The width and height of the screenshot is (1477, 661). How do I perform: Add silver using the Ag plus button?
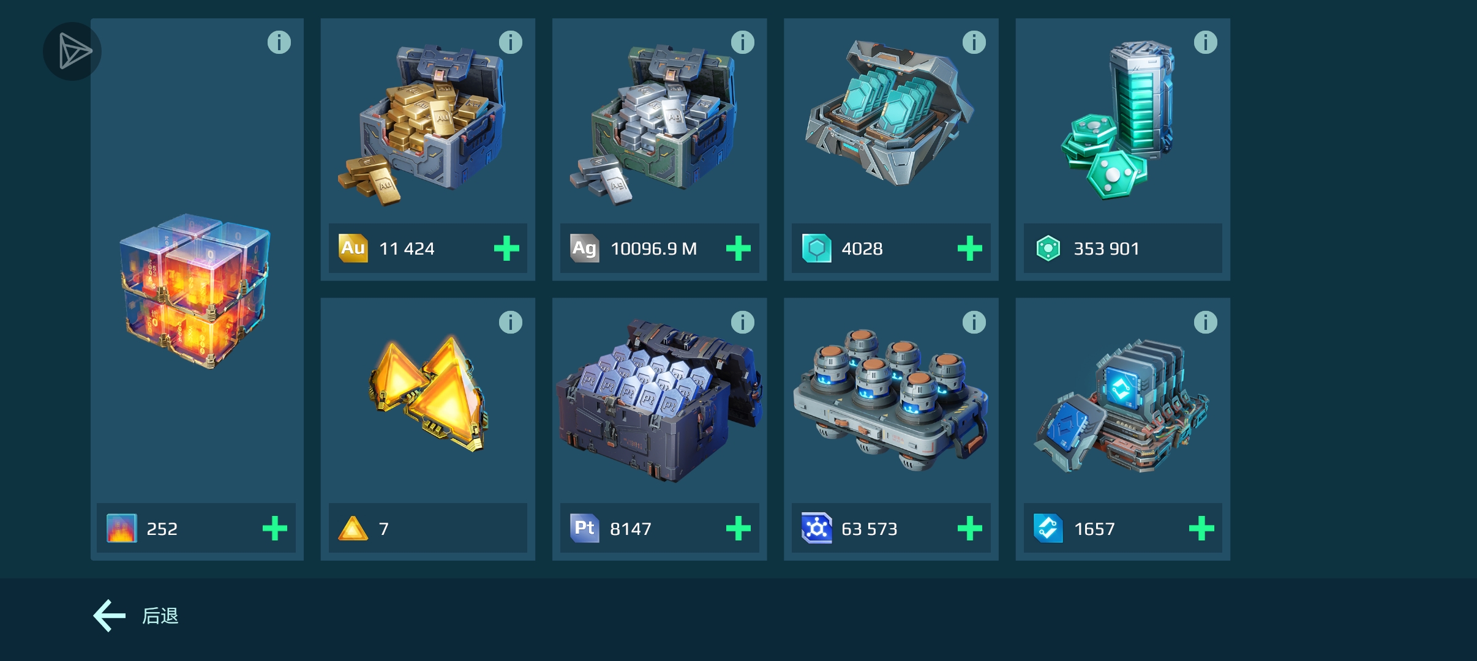(x=738, y=248)
